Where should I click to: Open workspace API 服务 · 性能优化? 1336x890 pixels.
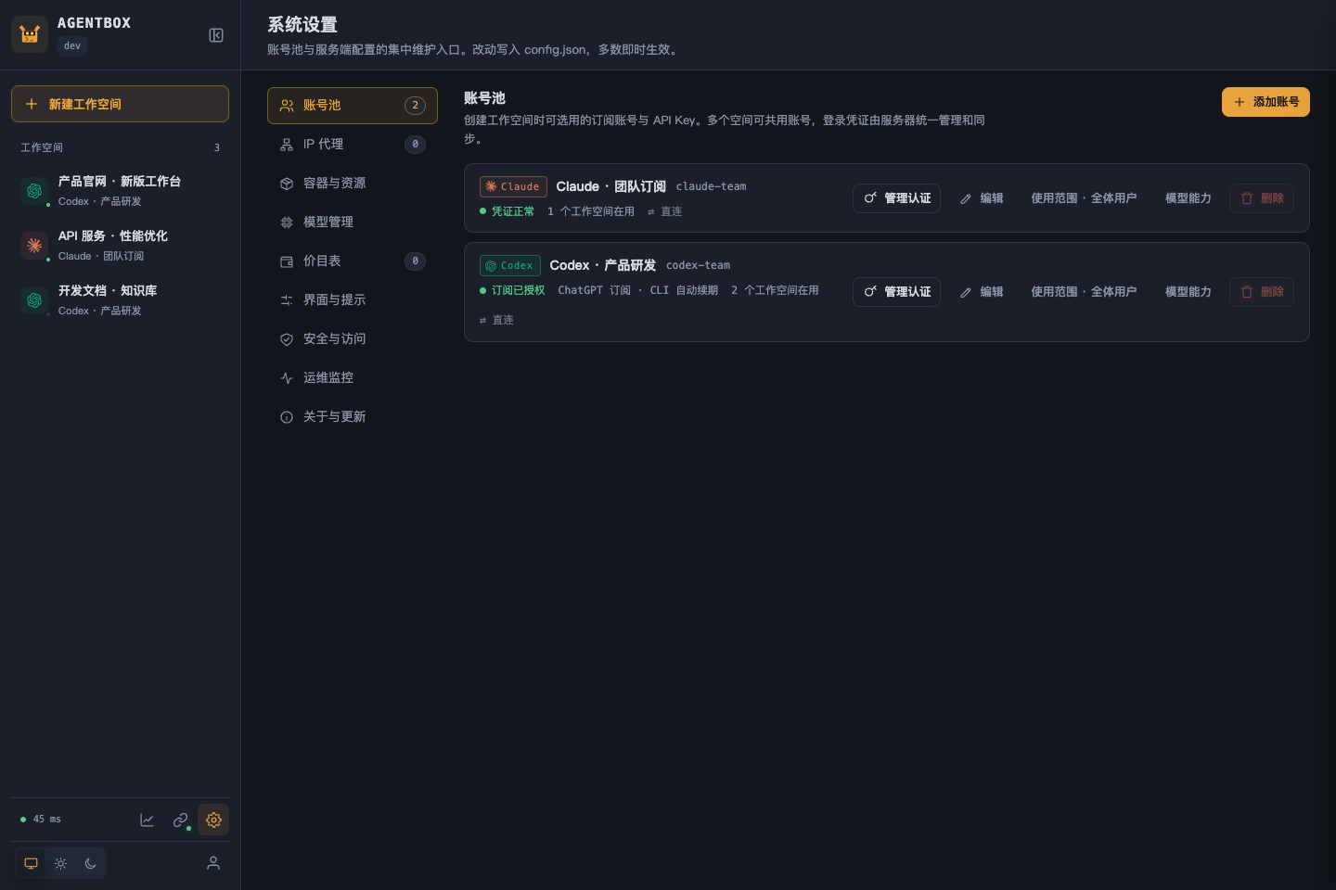[x=120, y=245]
